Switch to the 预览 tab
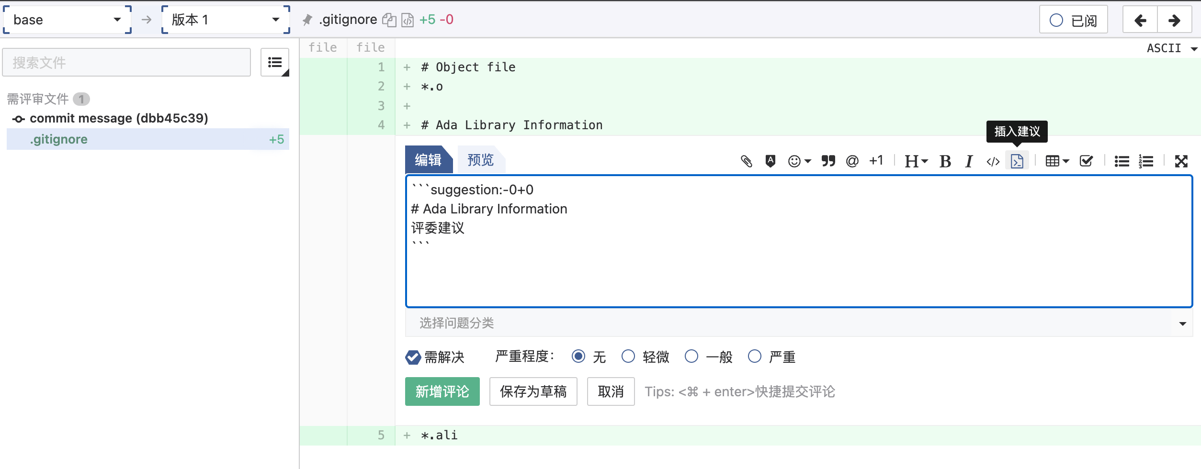 [480, 160]
